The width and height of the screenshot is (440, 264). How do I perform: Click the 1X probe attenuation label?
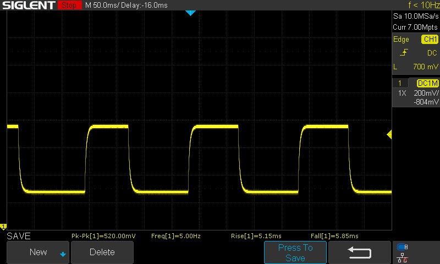click(402, 93)
